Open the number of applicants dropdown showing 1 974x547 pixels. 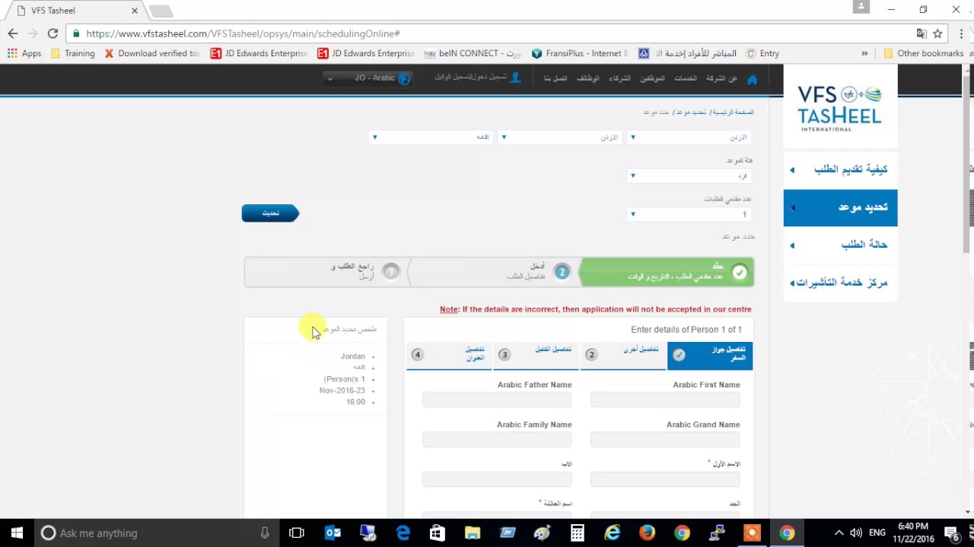tap(689, 214)
